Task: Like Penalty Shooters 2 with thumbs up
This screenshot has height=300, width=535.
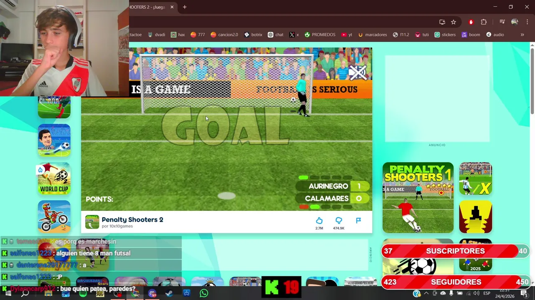Action: coord(319,220)
